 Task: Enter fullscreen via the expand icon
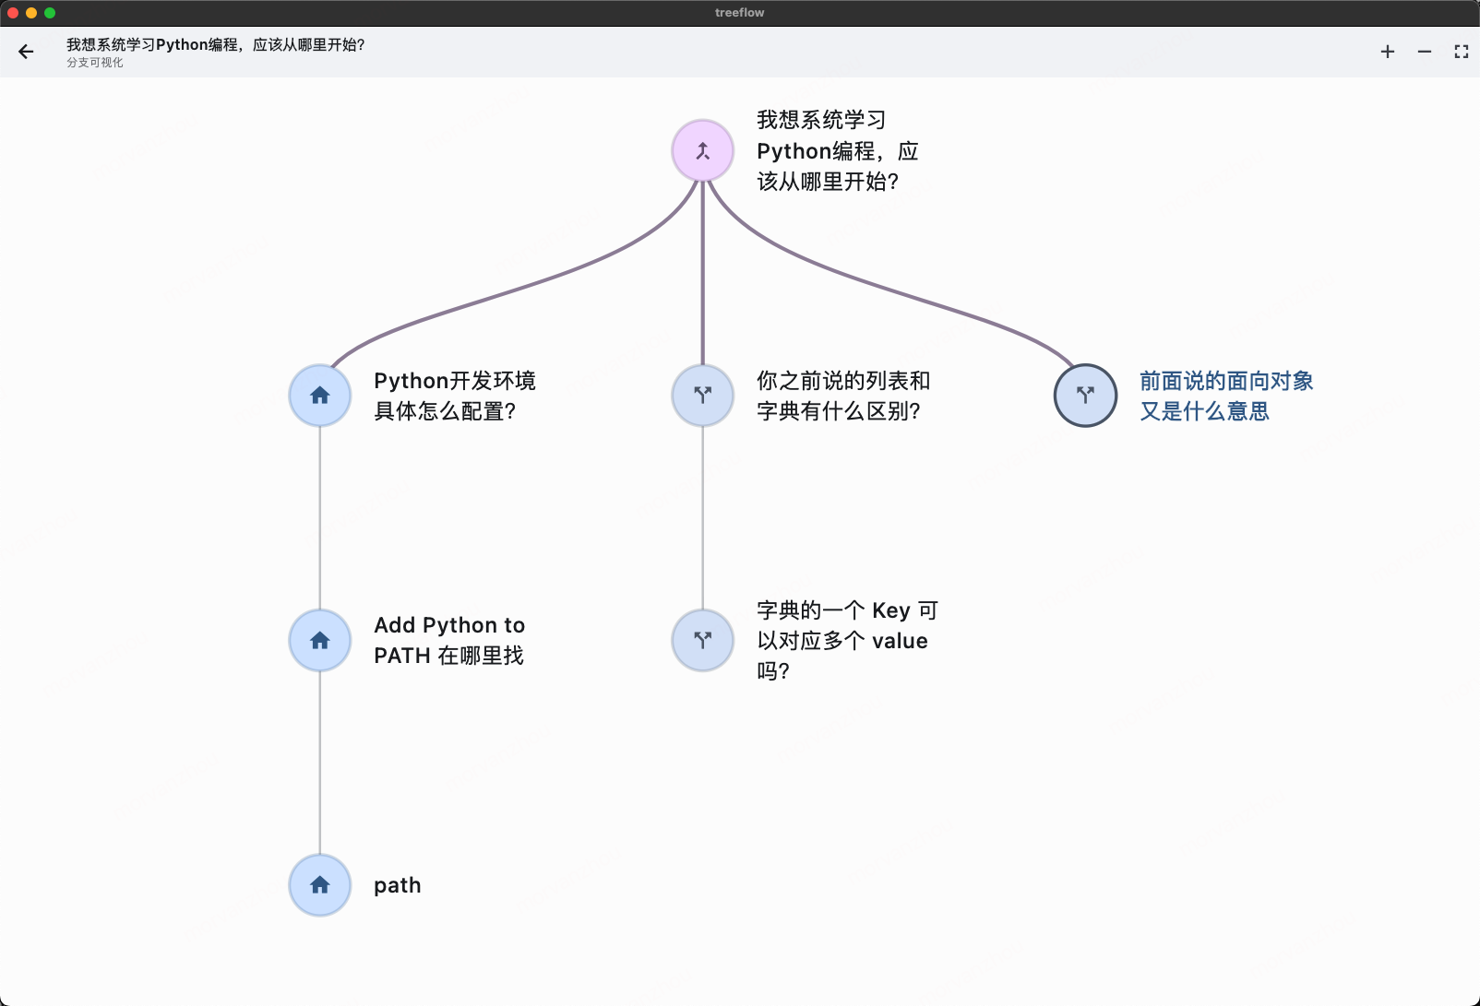click(x=1462, y=52)
